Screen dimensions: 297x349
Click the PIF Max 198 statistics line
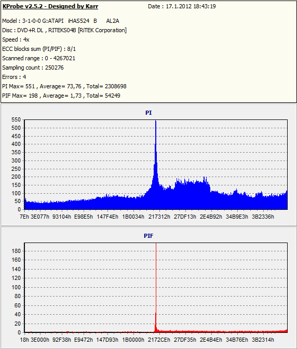(61, 96)
